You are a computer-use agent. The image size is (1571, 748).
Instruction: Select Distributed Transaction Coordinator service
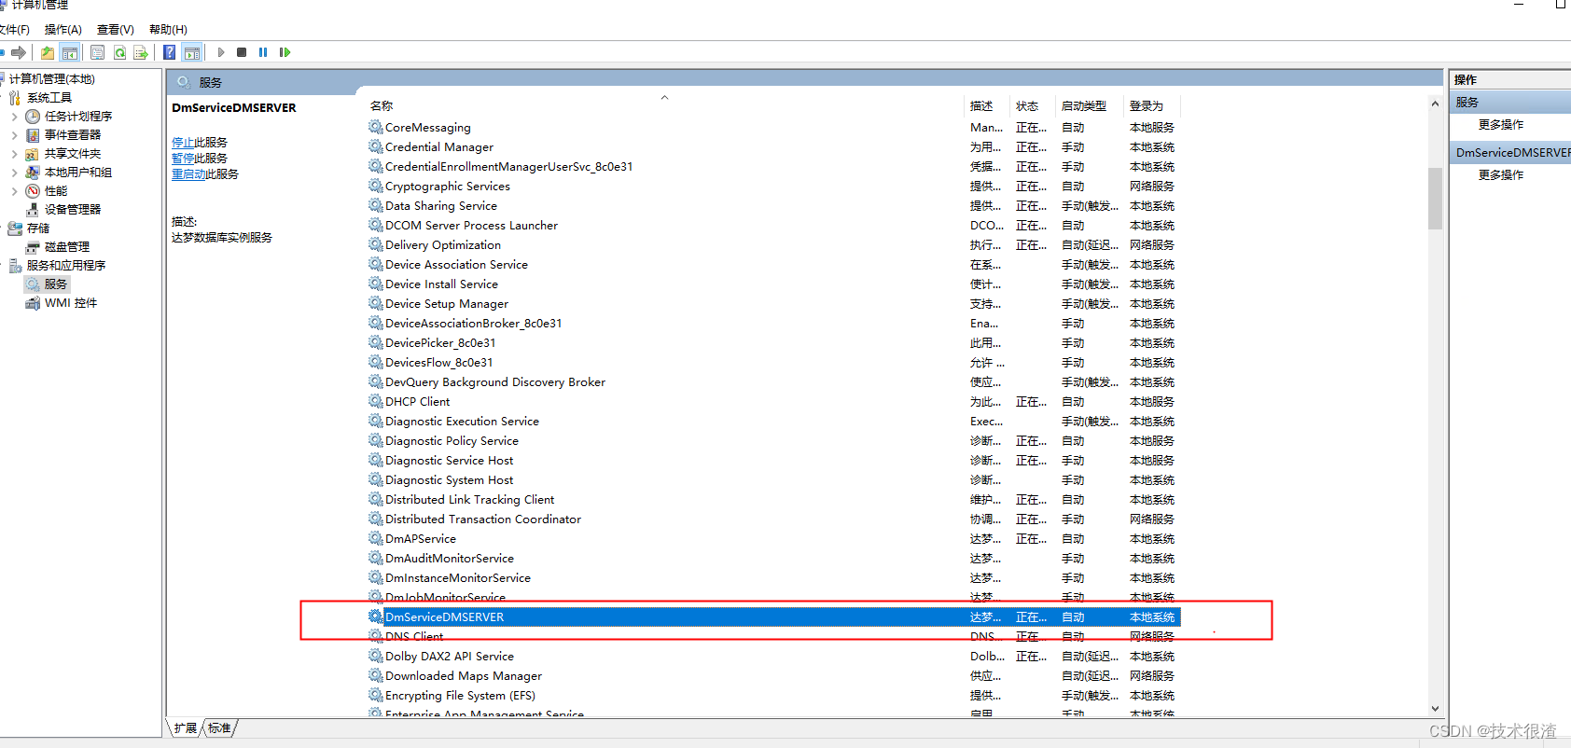click(774, 519)
